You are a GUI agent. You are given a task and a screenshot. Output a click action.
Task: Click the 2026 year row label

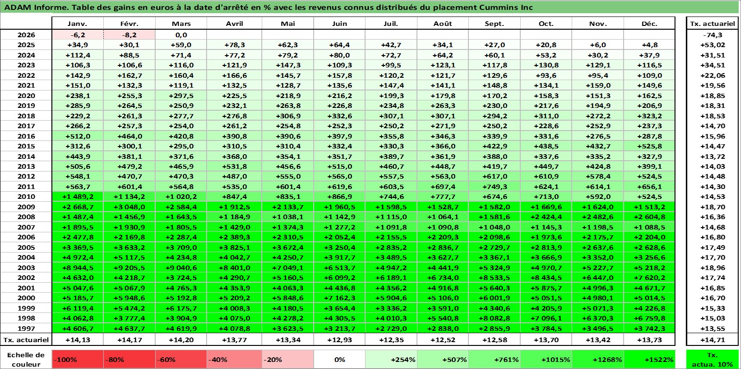[x=26, y=35]
